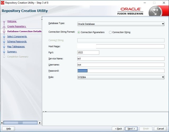The image size is (169, 132).
Task: Minimize the Repository Creation Utility window
Action: (145, 3)
